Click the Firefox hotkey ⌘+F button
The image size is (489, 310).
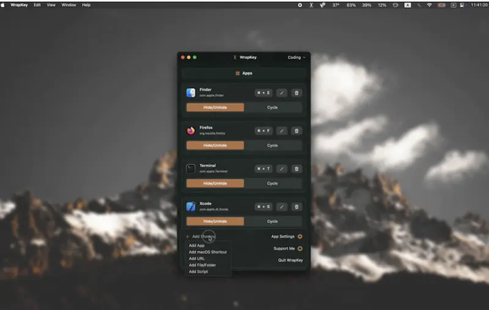(263, 131)
